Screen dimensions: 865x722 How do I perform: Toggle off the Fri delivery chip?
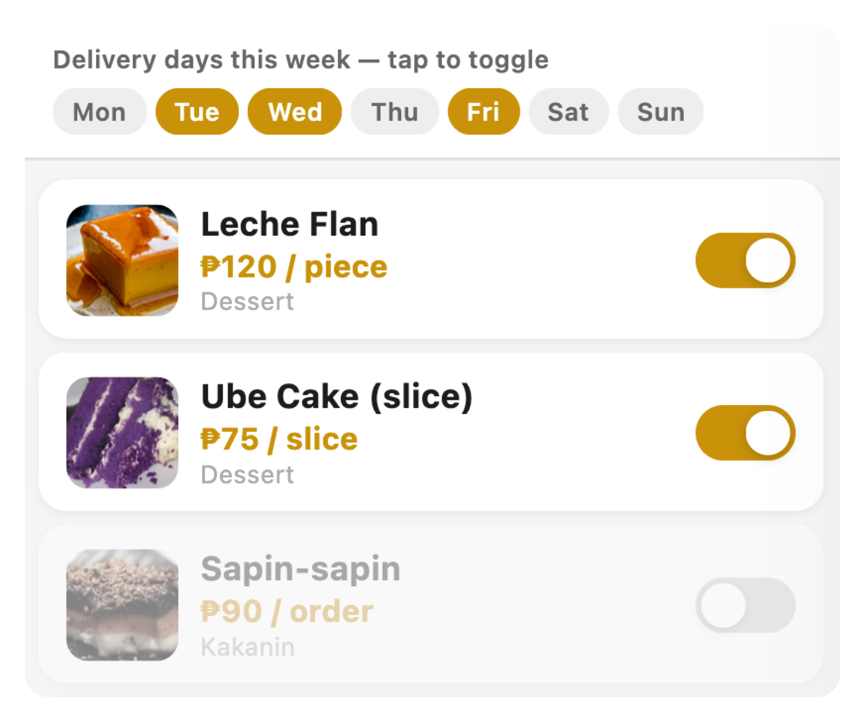[484, 112]
